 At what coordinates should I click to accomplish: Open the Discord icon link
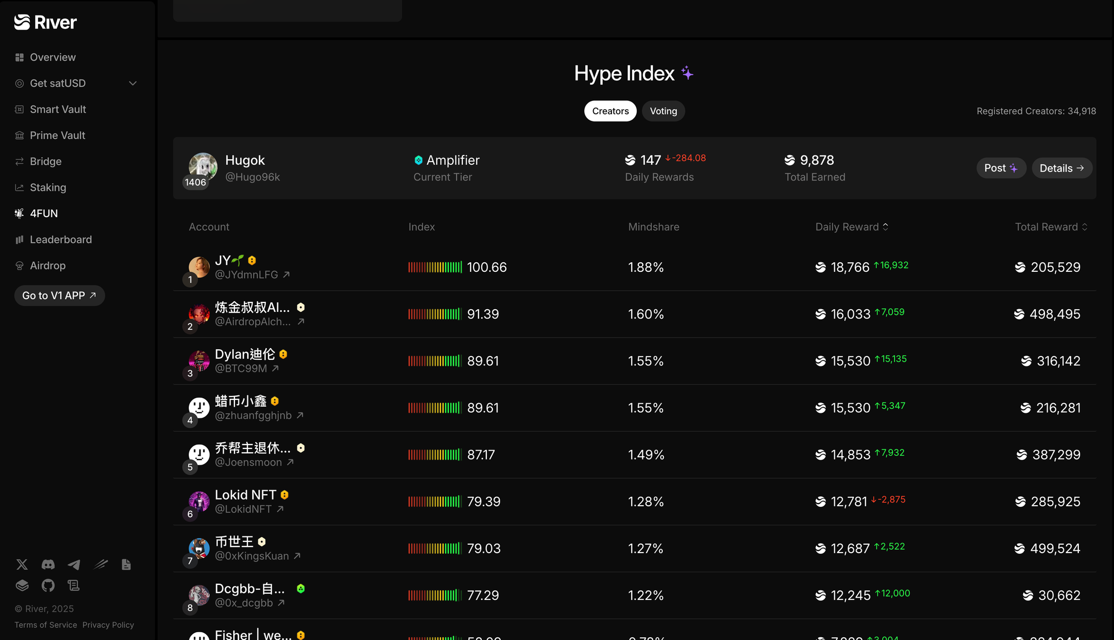click(48, 565)
